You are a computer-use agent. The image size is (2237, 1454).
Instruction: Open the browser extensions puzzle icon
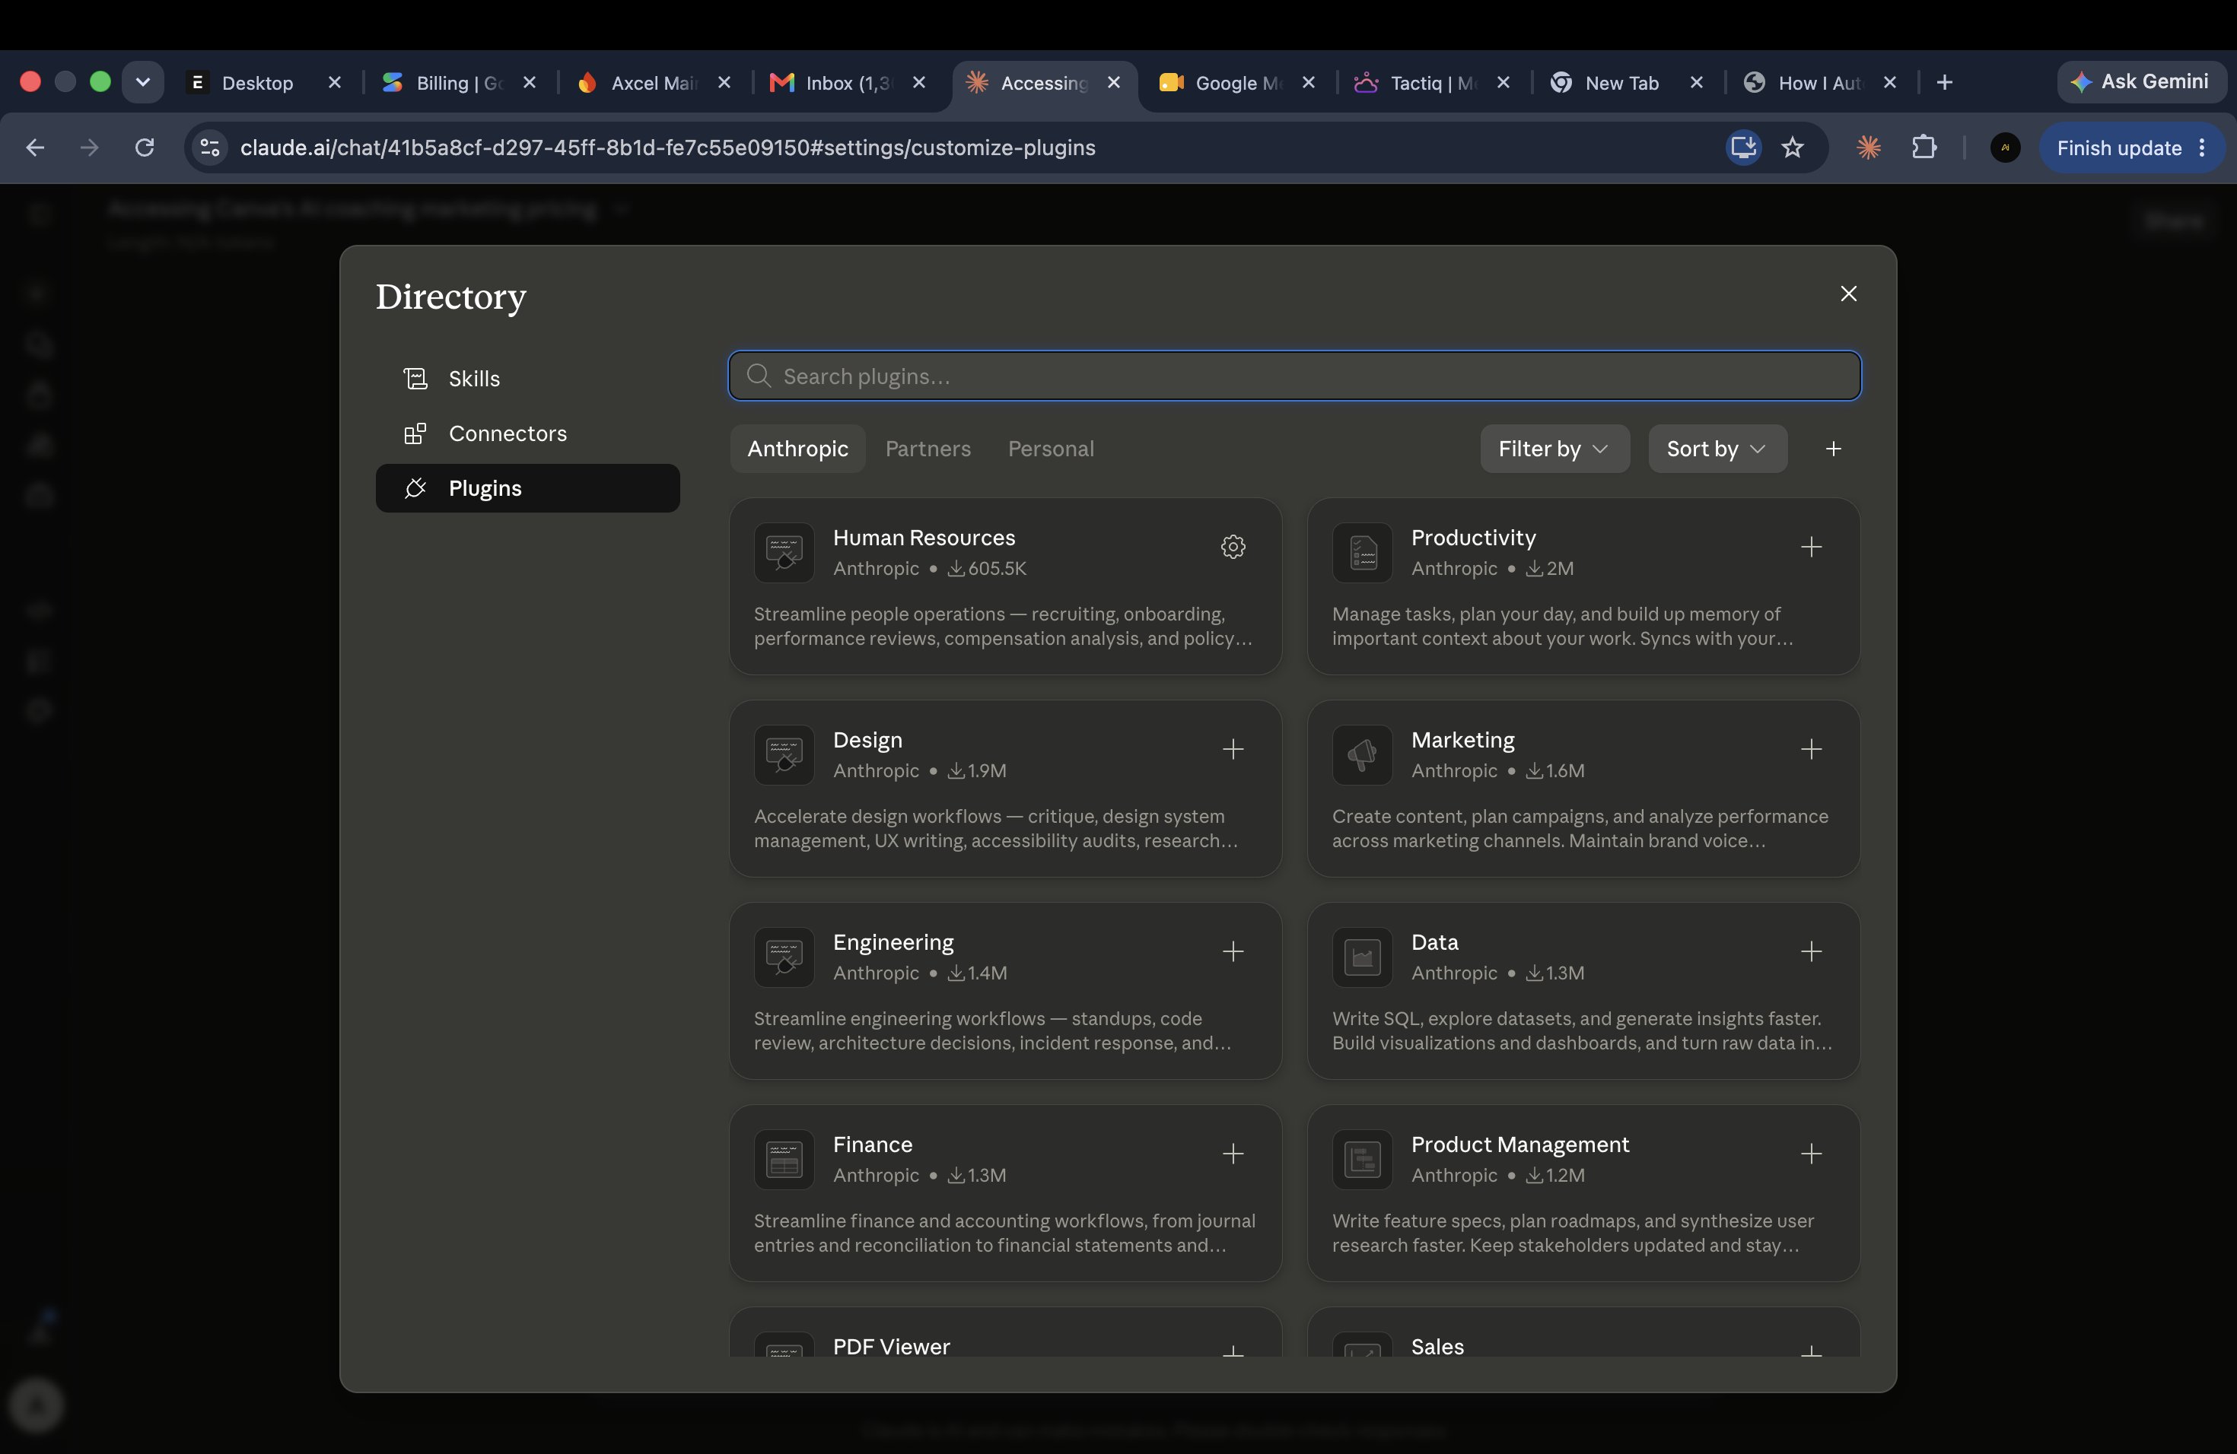tap(1924, 148)
